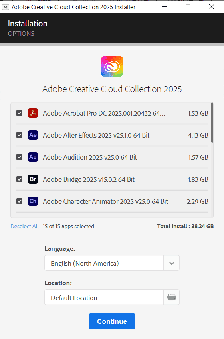Image resolution: width=224 pixels, height=339 pixels.
Task: Open the English (North America) combo box
Action: click(x=112, y=263)
